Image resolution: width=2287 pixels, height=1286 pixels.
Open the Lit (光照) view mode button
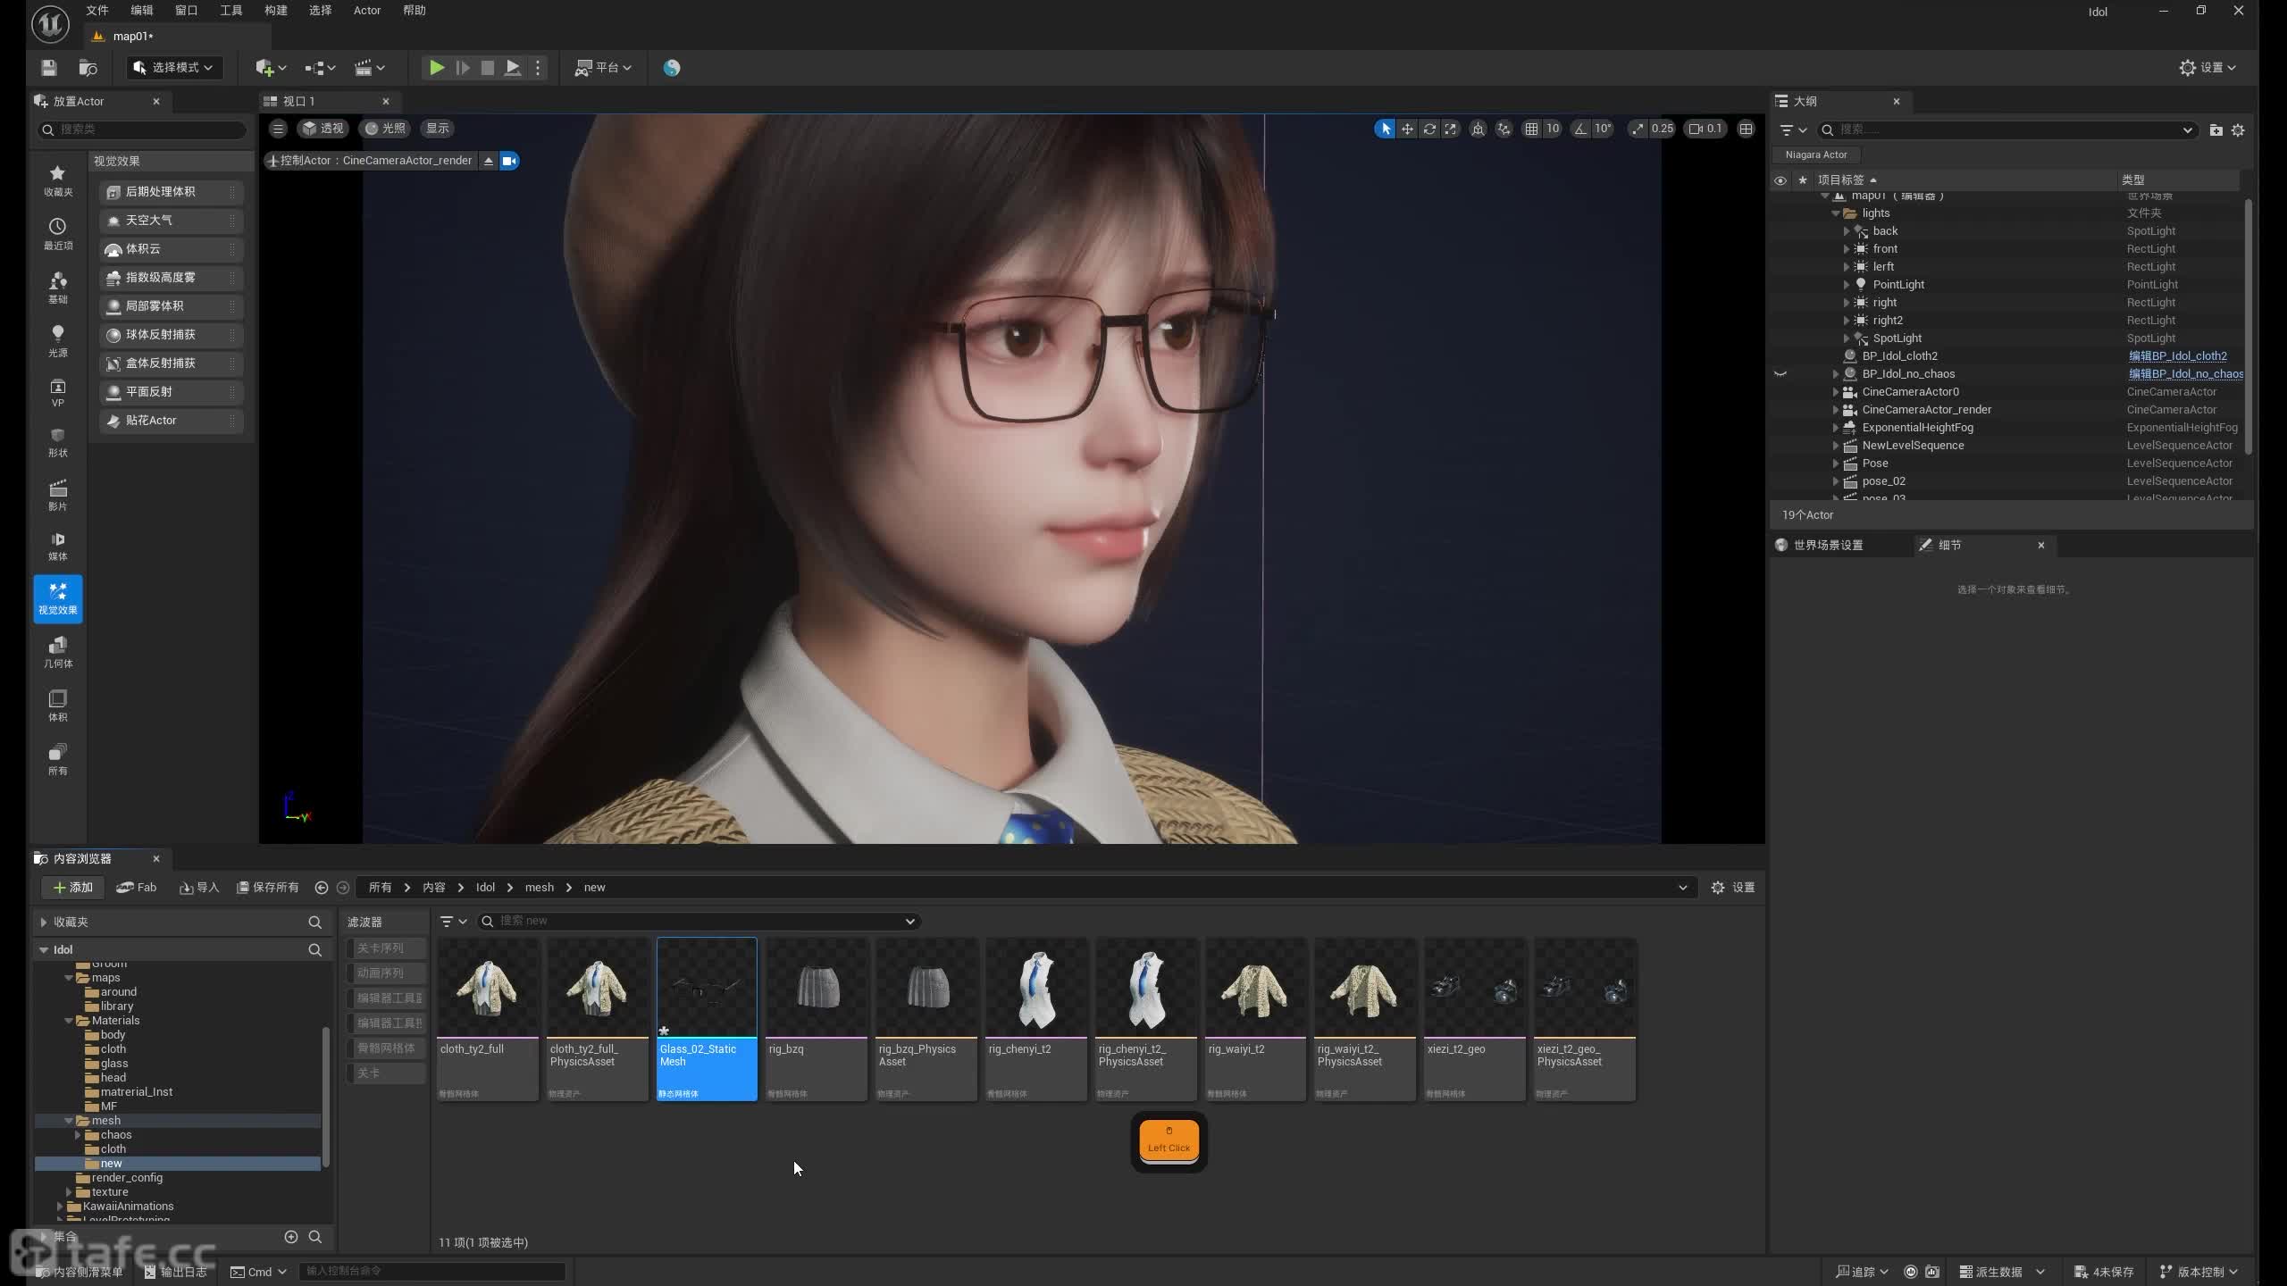click(386, 129)
